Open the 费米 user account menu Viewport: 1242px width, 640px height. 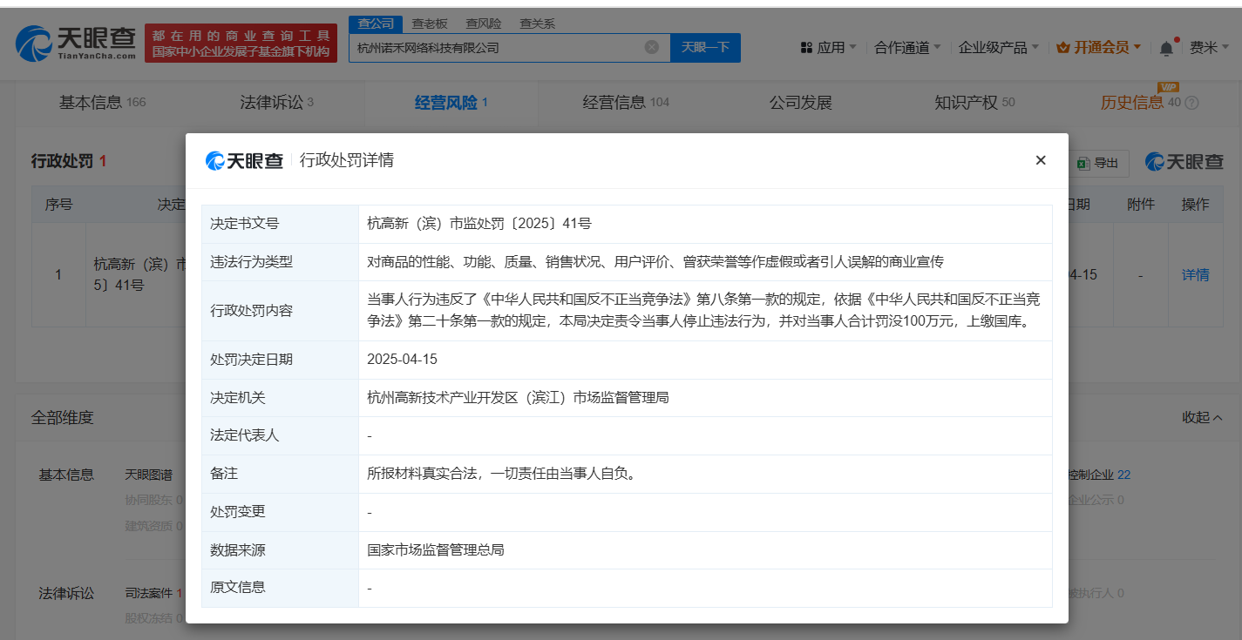tap(1209, 48)
